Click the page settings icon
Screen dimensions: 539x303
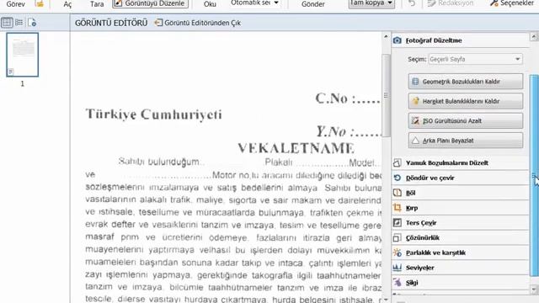32,23
